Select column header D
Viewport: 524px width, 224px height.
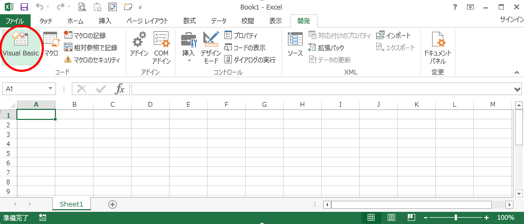[x=151, y=105]
